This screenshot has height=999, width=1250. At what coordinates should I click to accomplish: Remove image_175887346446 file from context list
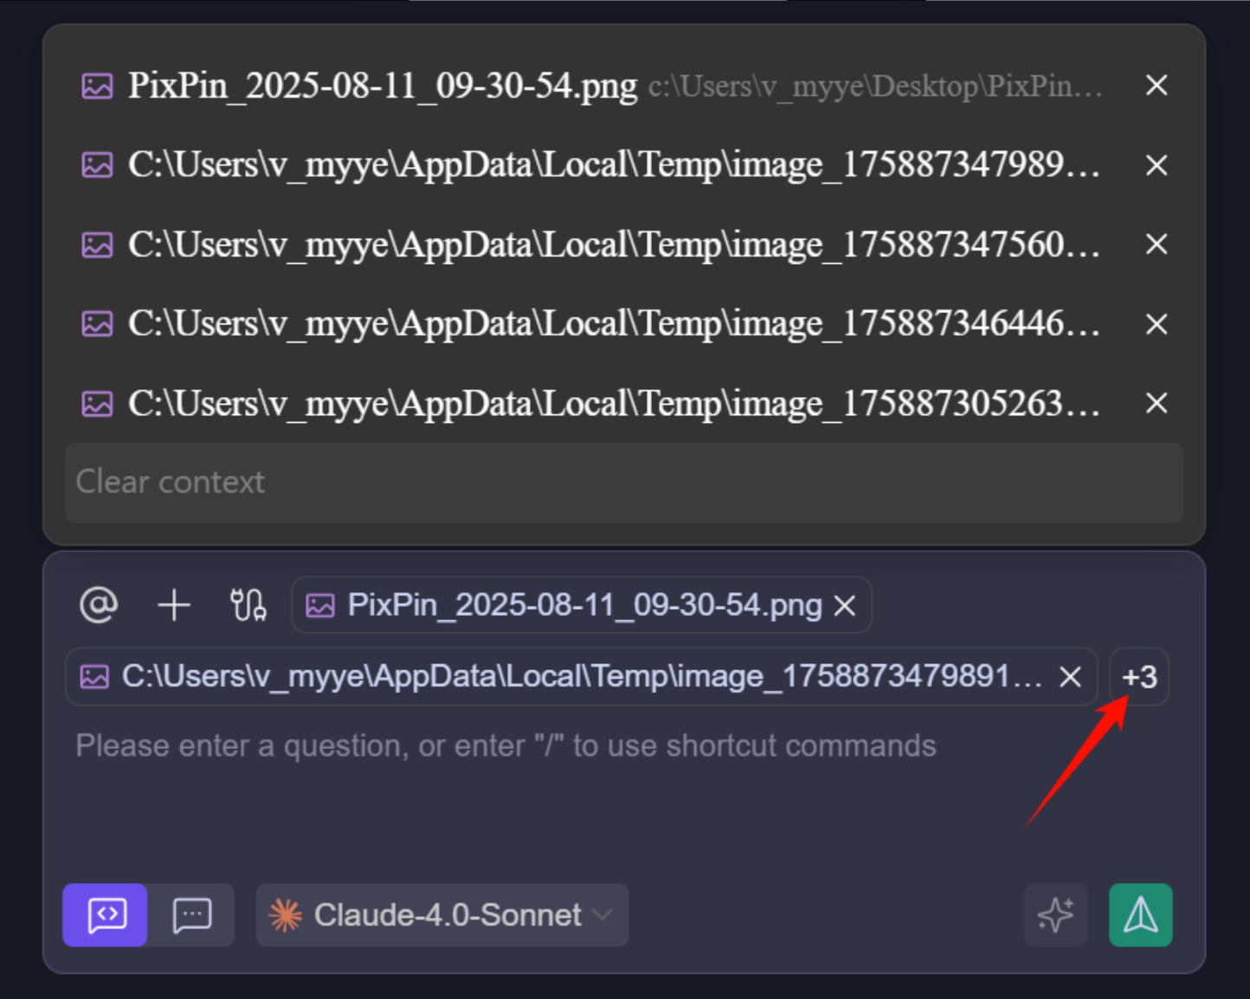pyautogui.click(x=1157, y=324)
